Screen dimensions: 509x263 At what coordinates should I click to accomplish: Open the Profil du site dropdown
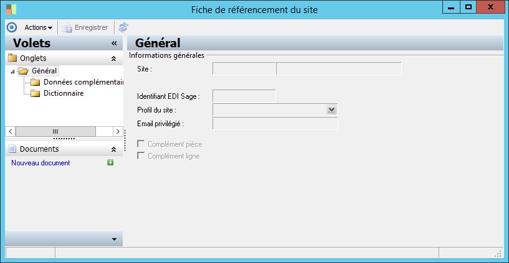(331, 109)
